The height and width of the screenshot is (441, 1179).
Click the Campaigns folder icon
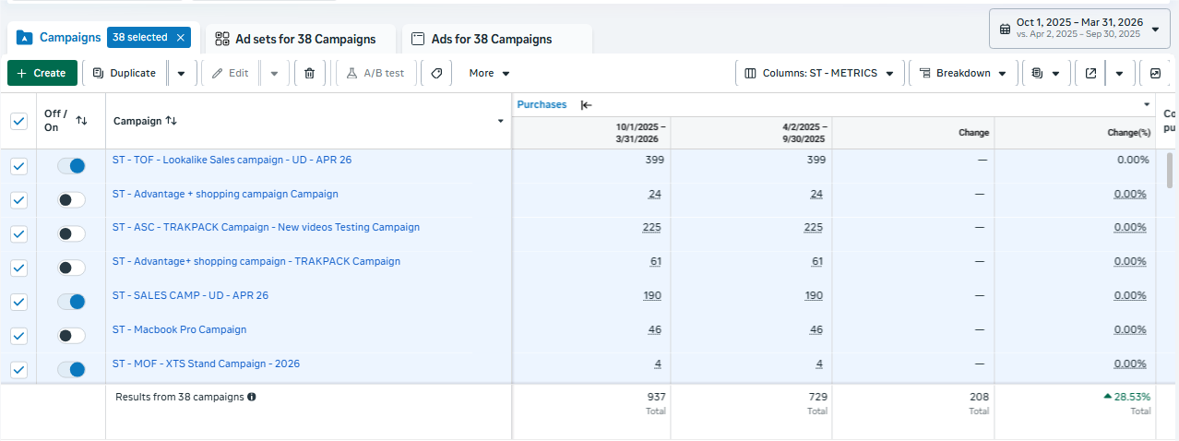click(x=24, y=38)
